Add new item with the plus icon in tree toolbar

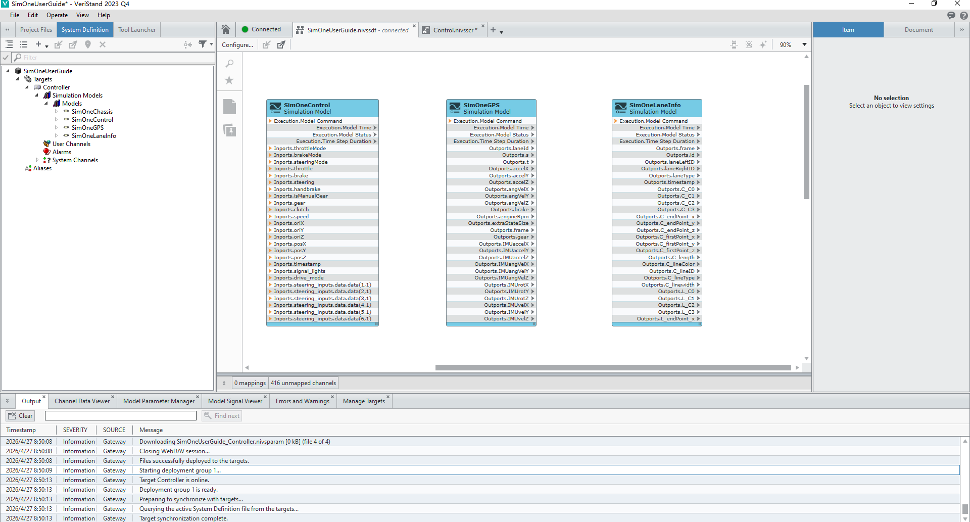pos(38,44)
